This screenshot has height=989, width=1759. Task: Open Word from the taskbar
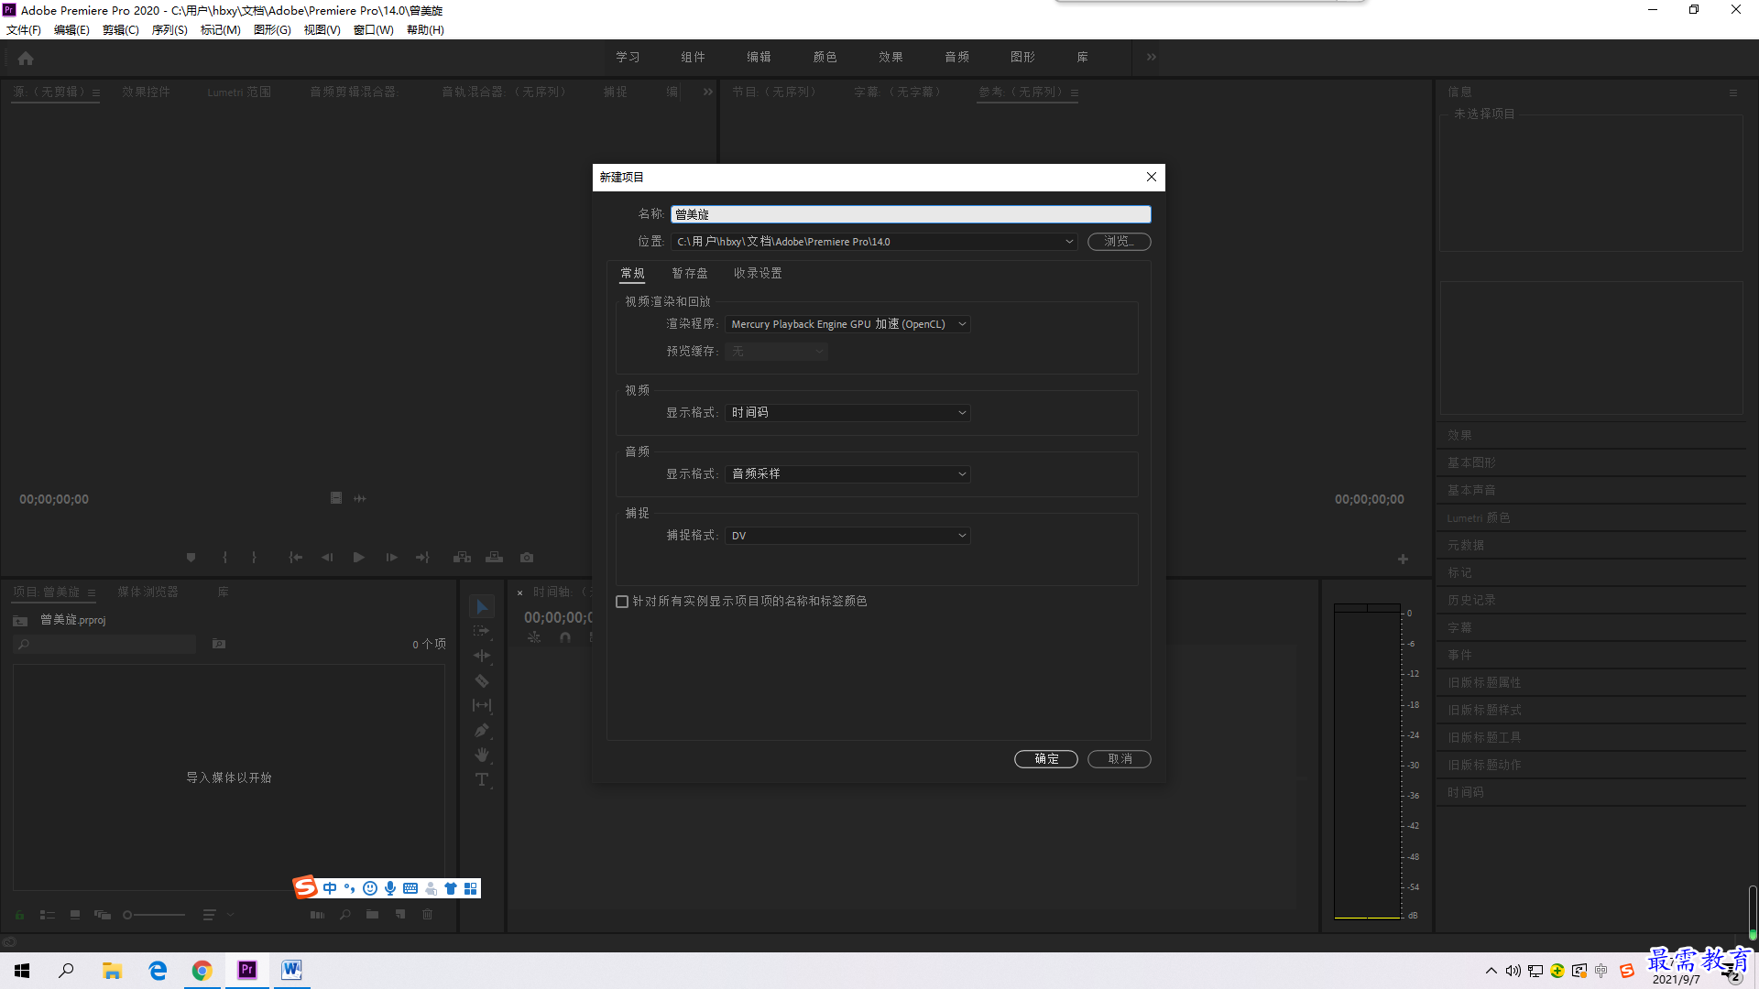(291, 970)
